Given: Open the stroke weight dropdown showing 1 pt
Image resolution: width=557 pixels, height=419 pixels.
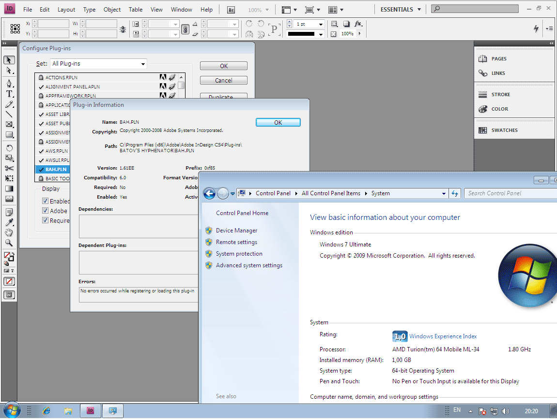Looking at the screenshot, I should (x=321, y=24).
